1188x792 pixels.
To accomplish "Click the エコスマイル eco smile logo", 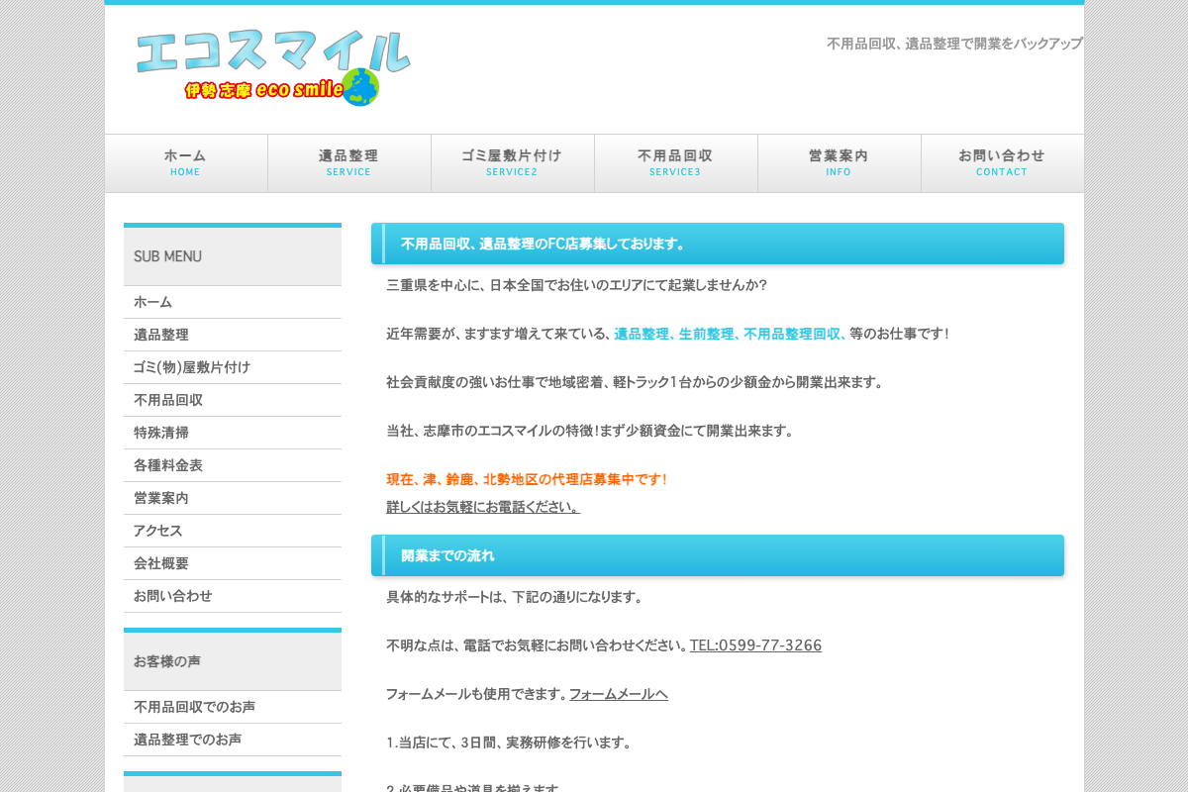I will coord(272,67).
